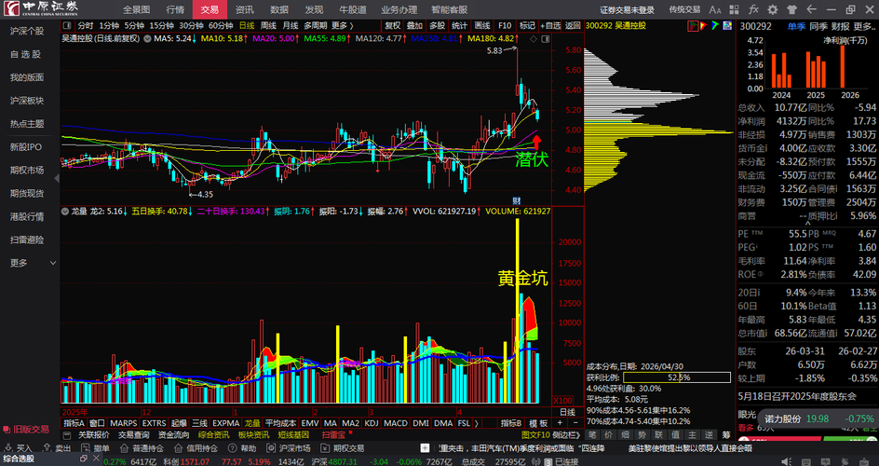Image resolution: width=879 pixels, height=466 pixels.
Task: Click the back arrow icon in title bar
Action: [x=811, y=9]
